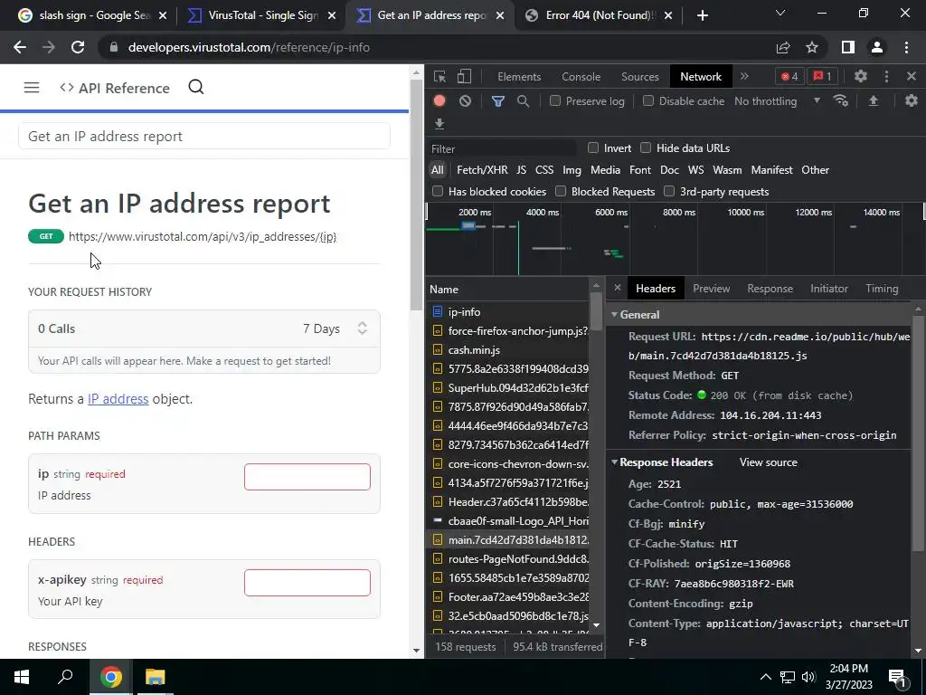Bookmark this page with star icon

click(812, 47)
